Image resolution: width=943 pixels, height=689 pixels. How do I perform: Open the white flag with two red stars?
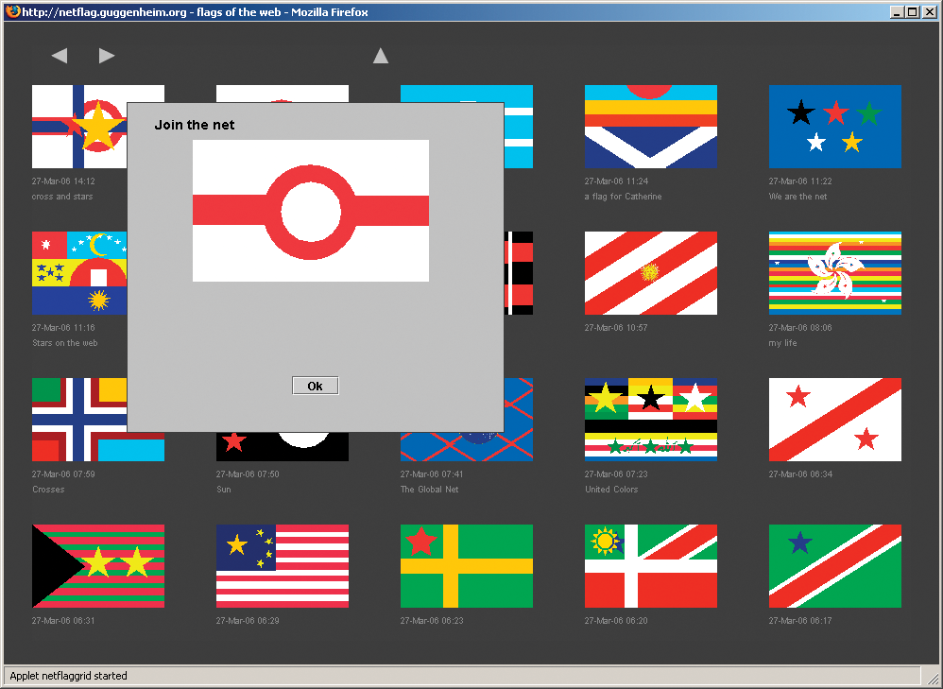click(x=834, y=419)
